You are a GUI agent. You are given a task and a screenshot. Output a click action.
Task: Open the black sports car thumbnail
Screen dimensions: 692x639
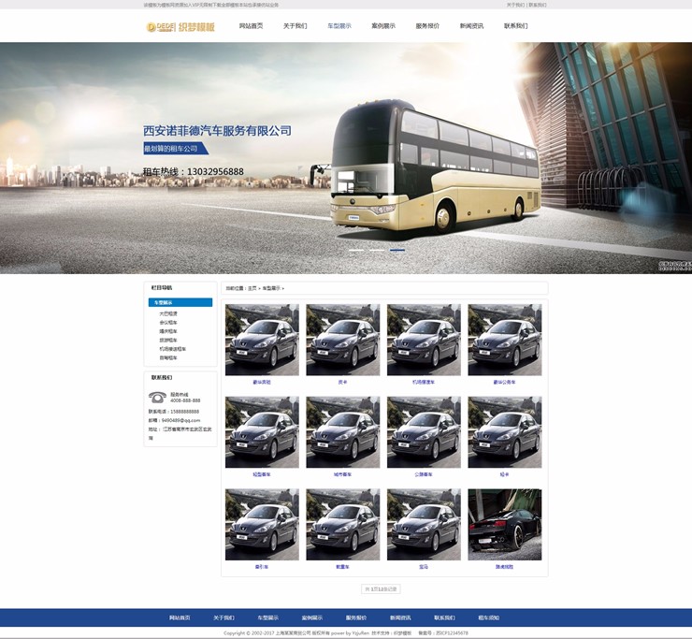505,524
